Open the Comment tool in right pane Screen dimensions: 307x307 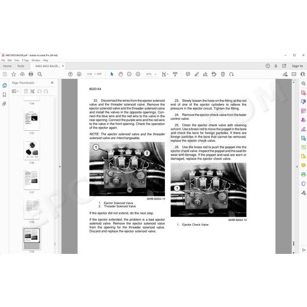point(303,165)
